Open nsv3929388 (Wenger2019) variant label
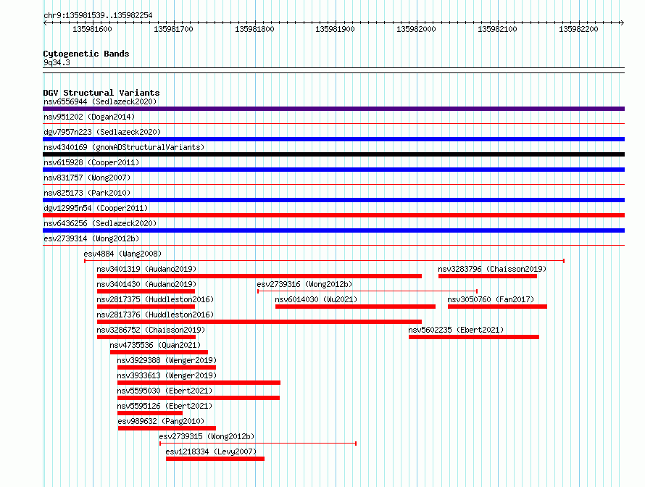This screenshot has width=645, height=487. (x=167, y=360)
